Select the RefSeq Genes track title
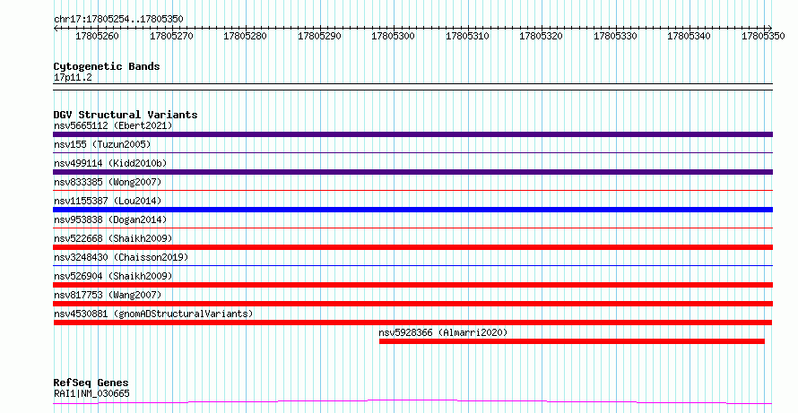798x413 pixels. [x=91, y=383]
